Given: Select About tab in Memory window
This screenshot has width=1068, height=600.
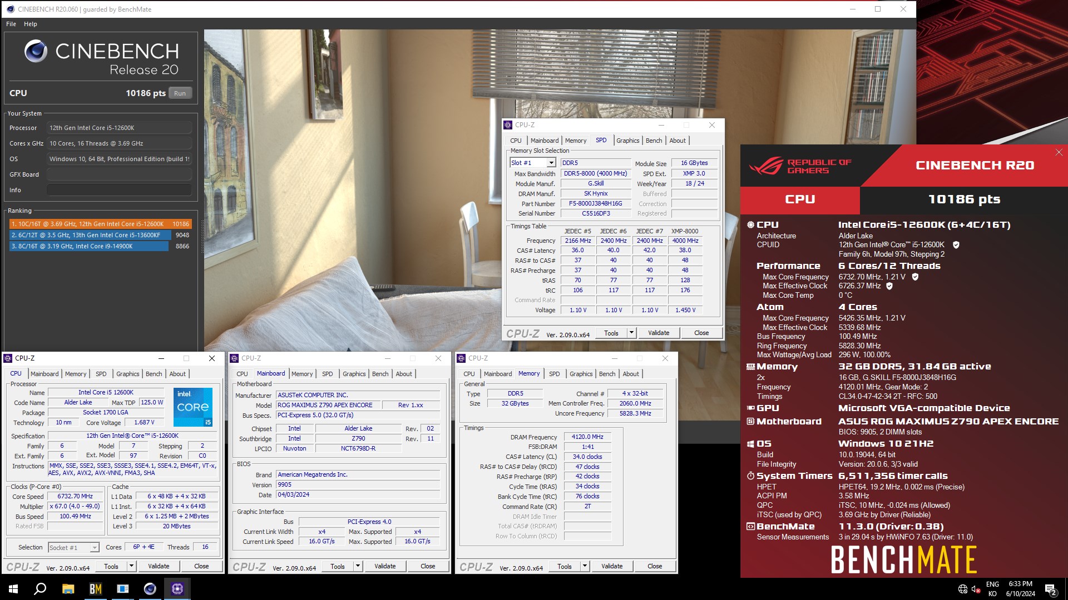Looking at the screenshot, I should click(x=631, y=374).
